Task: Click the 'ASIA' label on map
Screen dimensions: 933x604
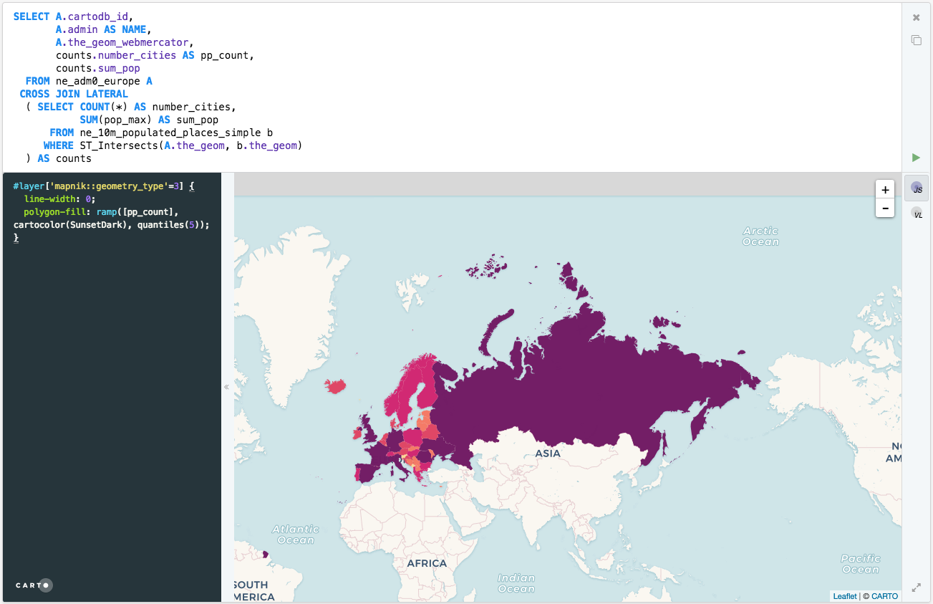Action: [548, 453]
